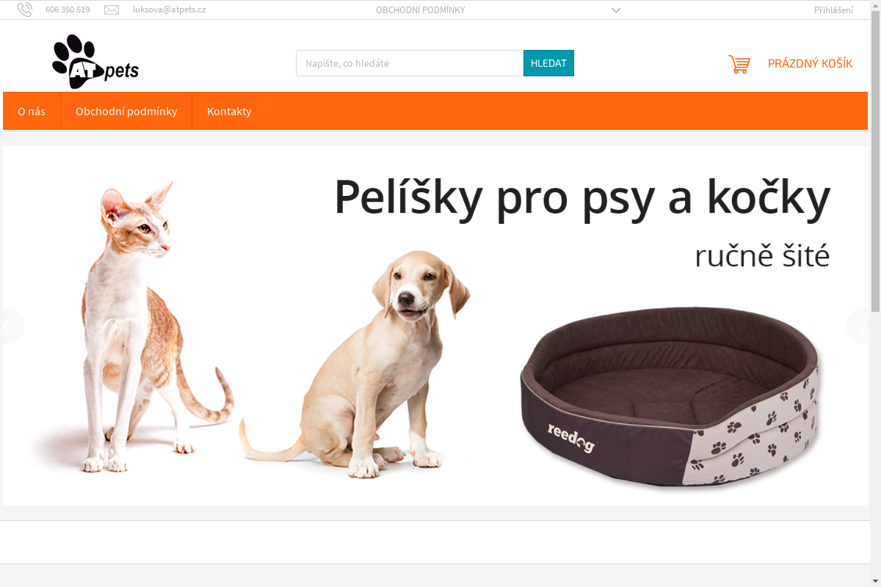
Task: Open the OBCHODNÍ PODMÍNKY top dropdown
Action: click(420, 10)
